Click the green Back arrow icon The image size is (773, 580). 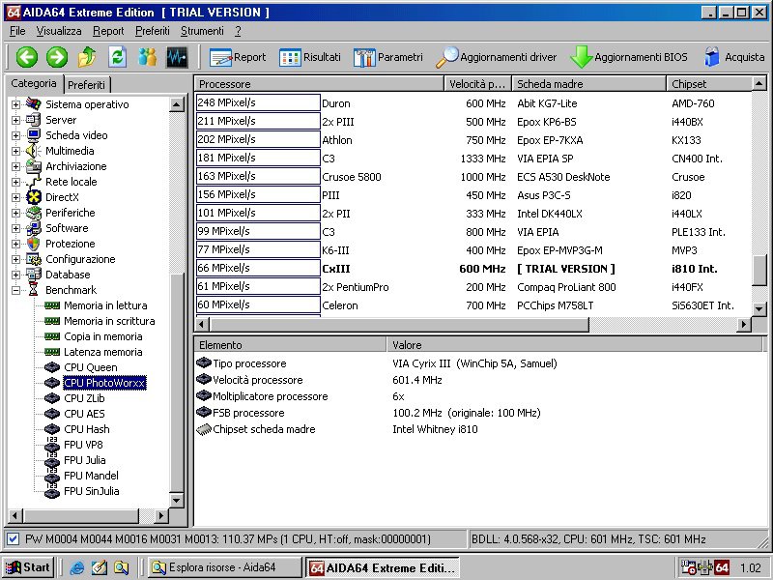pos(26,57)
